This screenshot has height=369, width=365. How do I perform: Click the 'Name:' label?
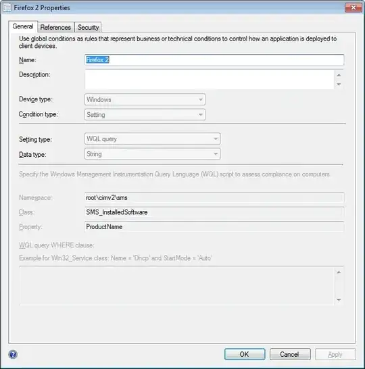(28, 60)
